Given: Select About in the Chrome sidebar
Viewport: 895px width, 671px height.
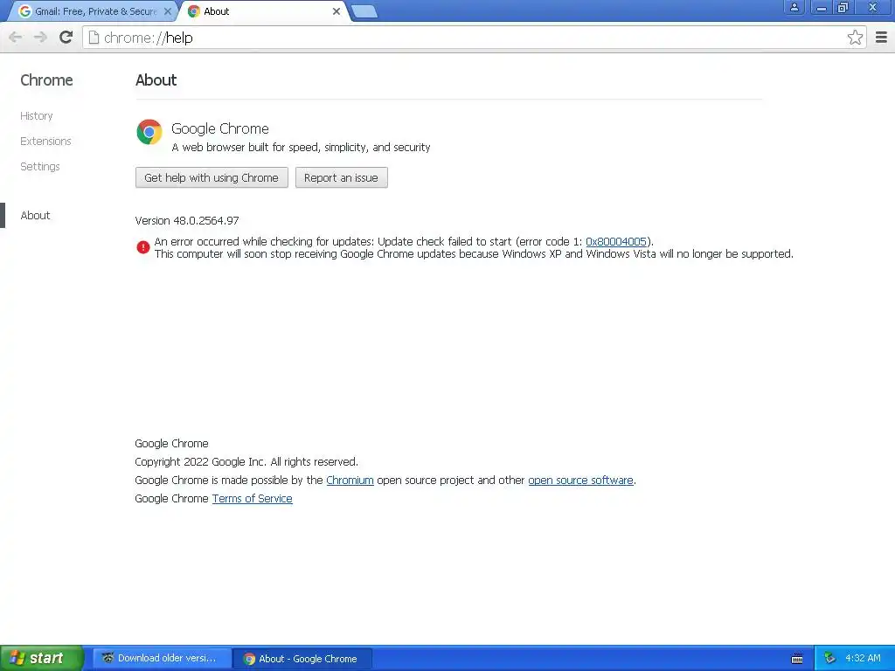Looking at the screenshot, I should 35,215.
